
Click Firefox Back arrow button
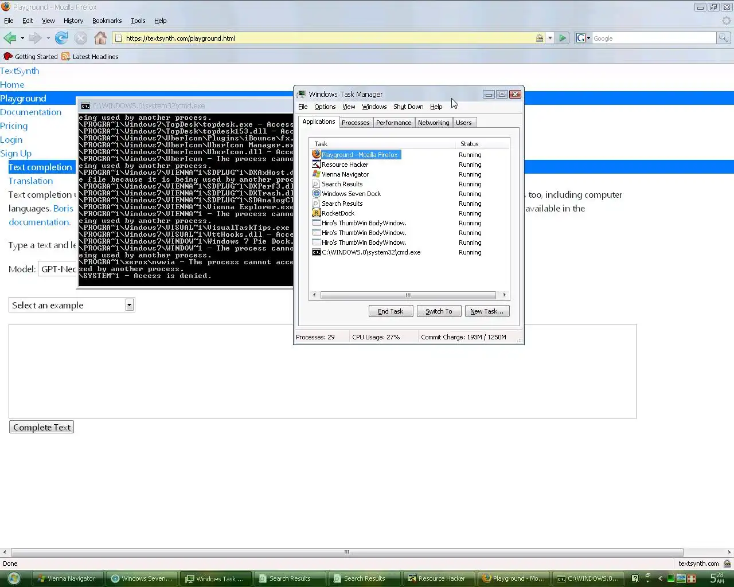10,38
